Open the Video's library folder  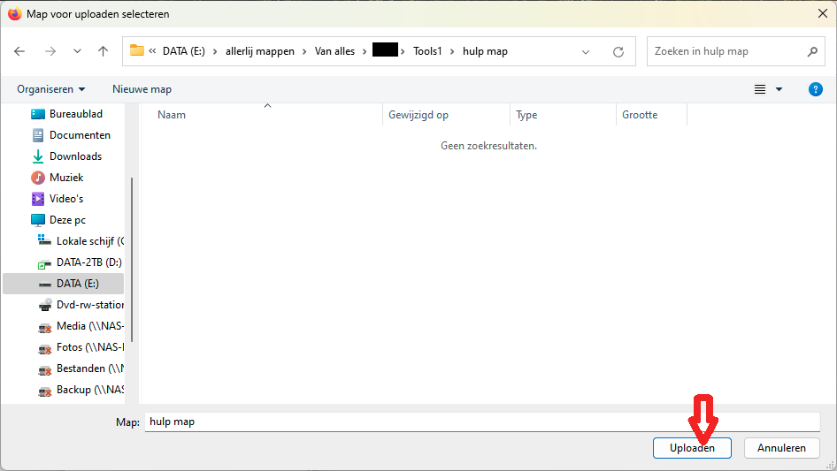(x=66, y=199)
